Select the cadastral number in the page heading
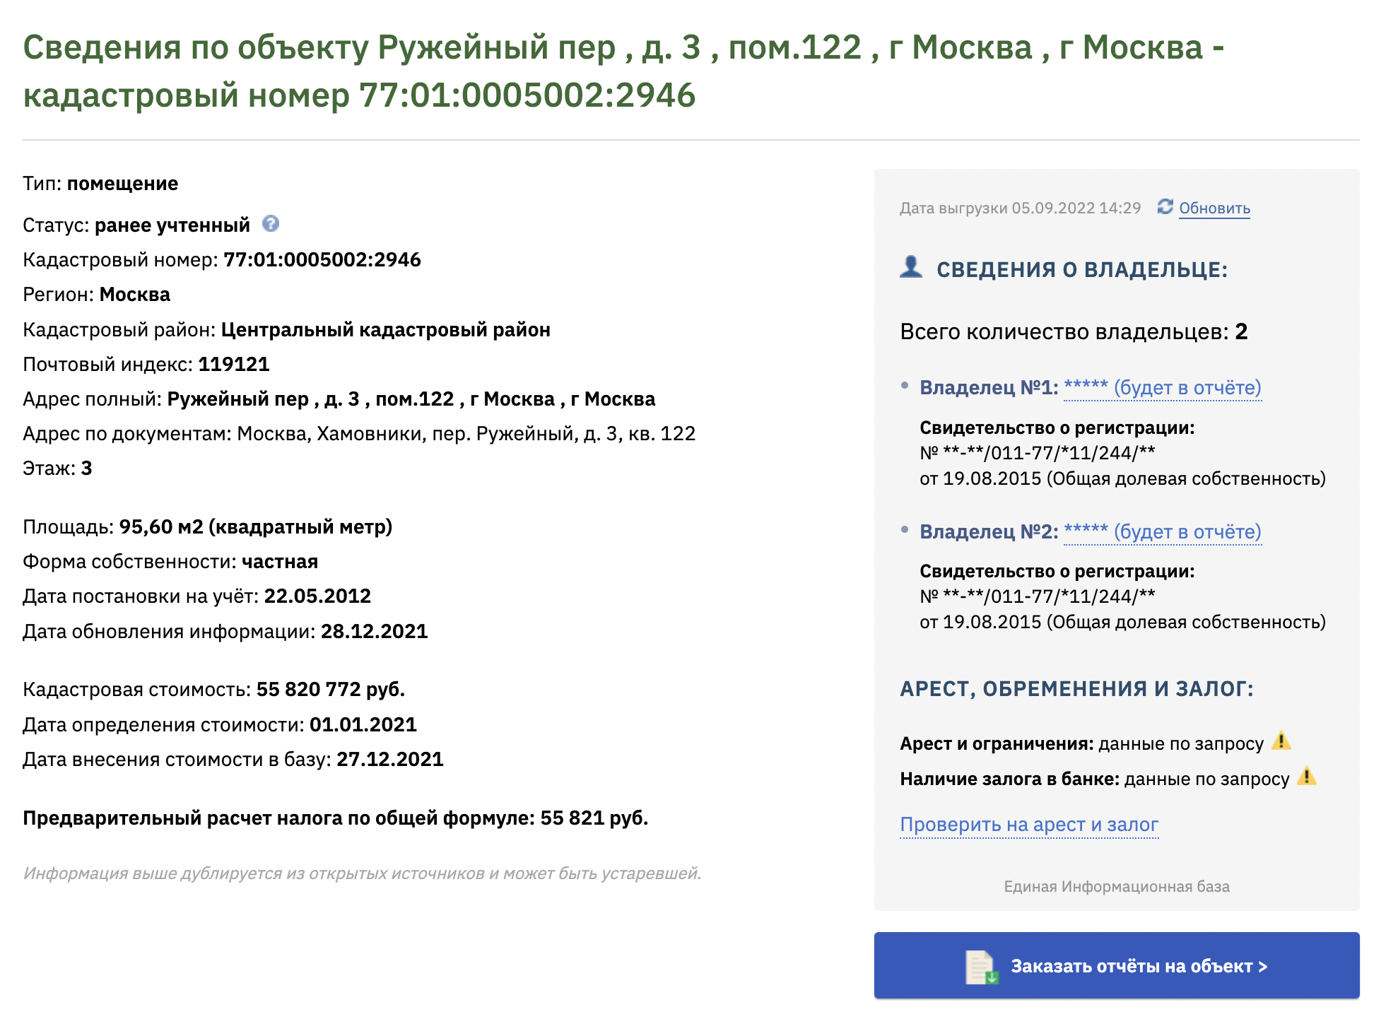The width and height of the screenshot is (1398, 1019). click(528, 93)
